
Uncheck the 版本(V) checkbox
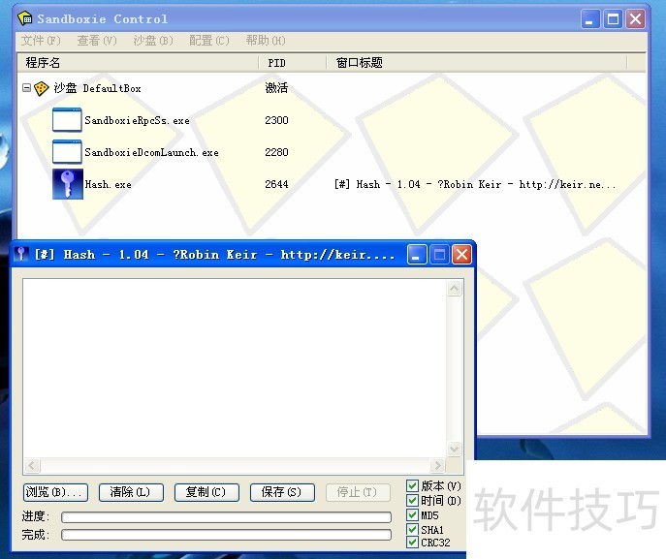[x=412, y=485]
